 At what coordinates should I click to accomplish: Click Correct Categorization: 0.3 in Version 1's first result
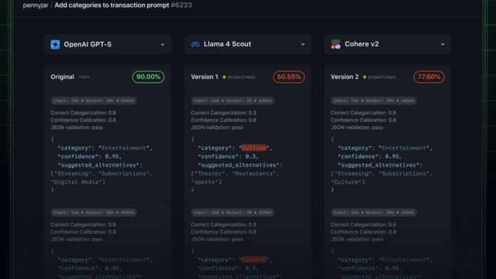(x=223, y=112)
